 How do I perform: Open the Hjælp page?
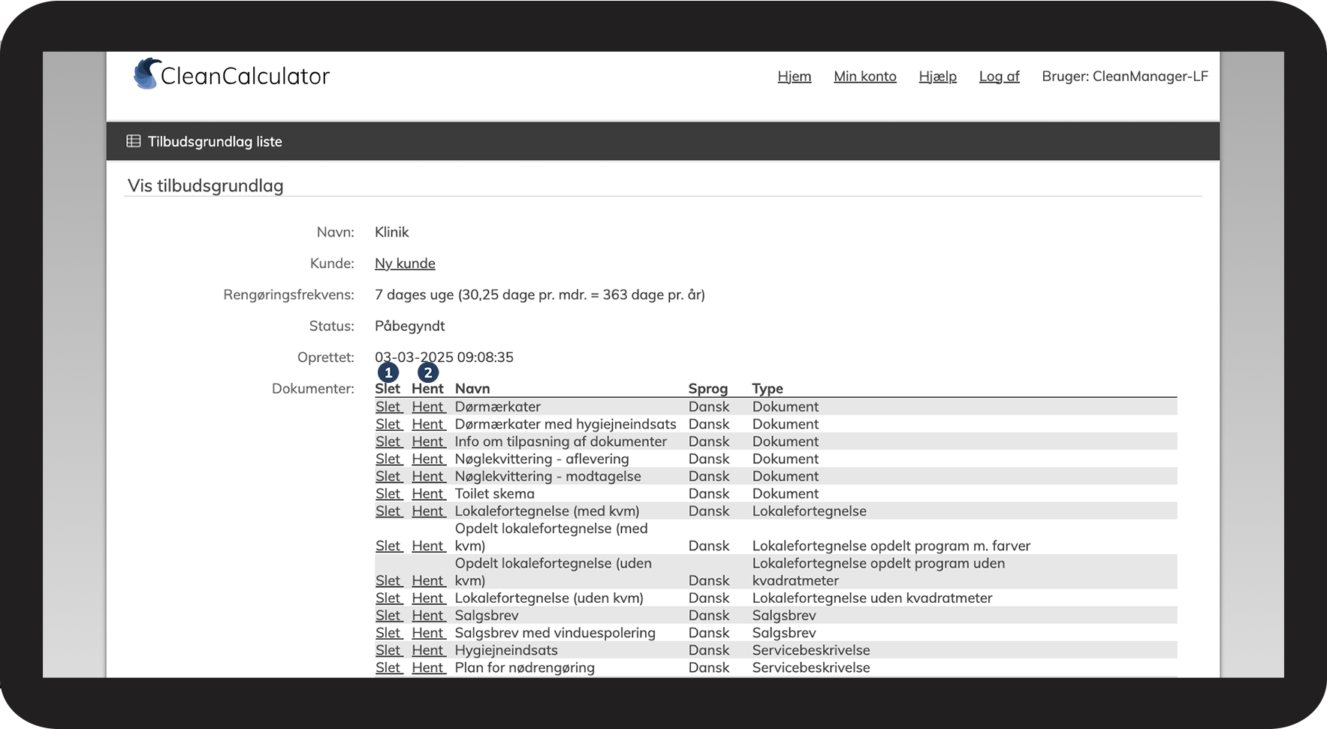(937, 76)
